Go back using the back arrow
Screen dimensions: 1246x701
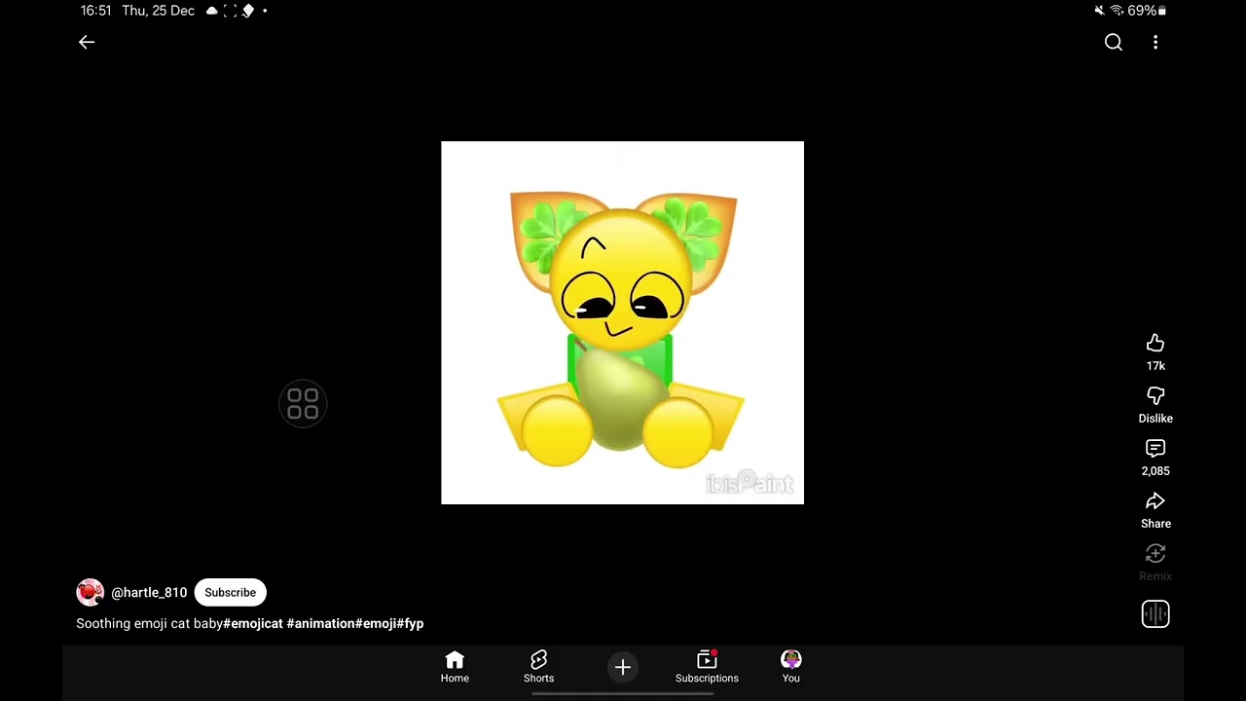pyautogui.click(x=87, y=42)
